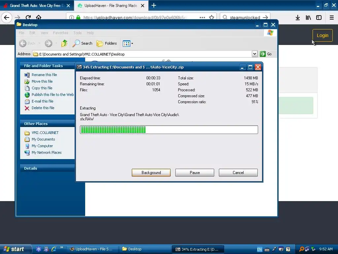Open My Computer link

click(x=42, y=146)
